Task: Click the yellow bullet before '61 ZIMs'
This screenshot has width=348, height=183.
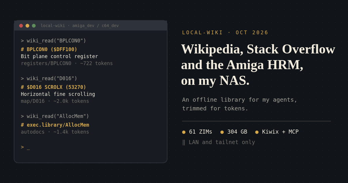Action: [184, 132]
